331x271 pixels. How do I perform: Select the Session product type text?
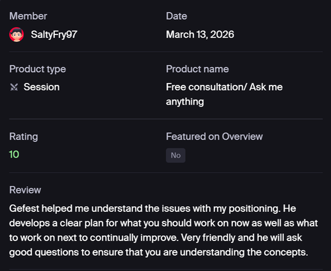pos(42,87)
